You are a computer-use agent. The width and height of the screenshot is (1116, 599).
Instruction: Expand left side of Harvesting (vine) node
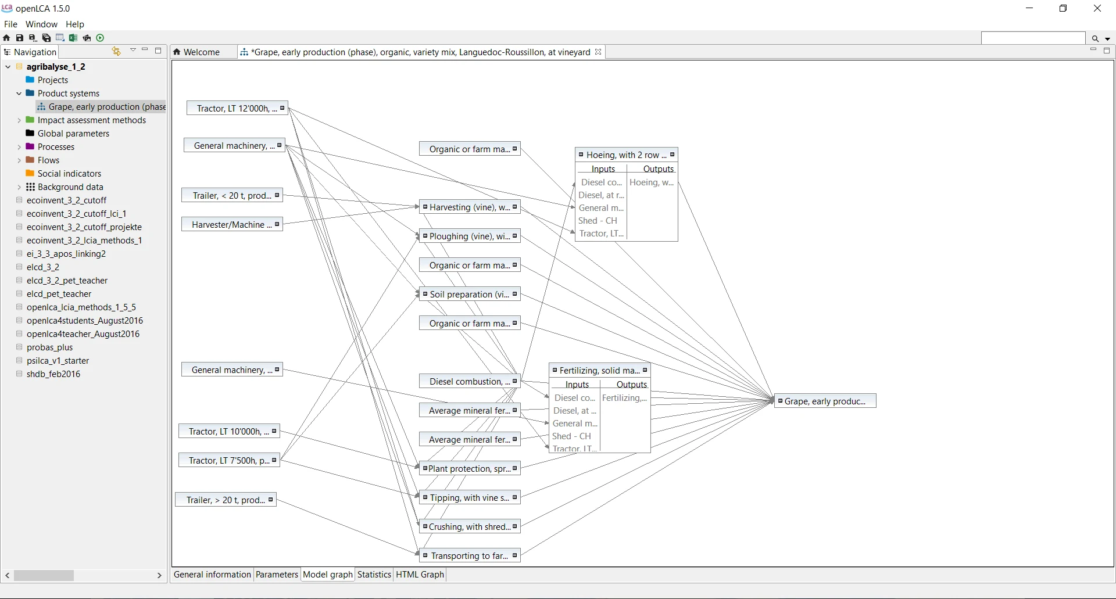425,207
